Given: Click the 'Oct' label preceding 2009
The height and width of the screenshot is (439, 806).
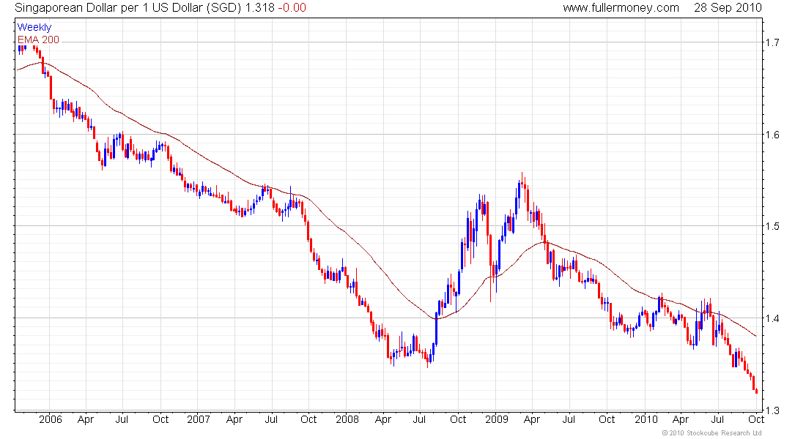Looking at the screenshot, I should coord(458,419).
